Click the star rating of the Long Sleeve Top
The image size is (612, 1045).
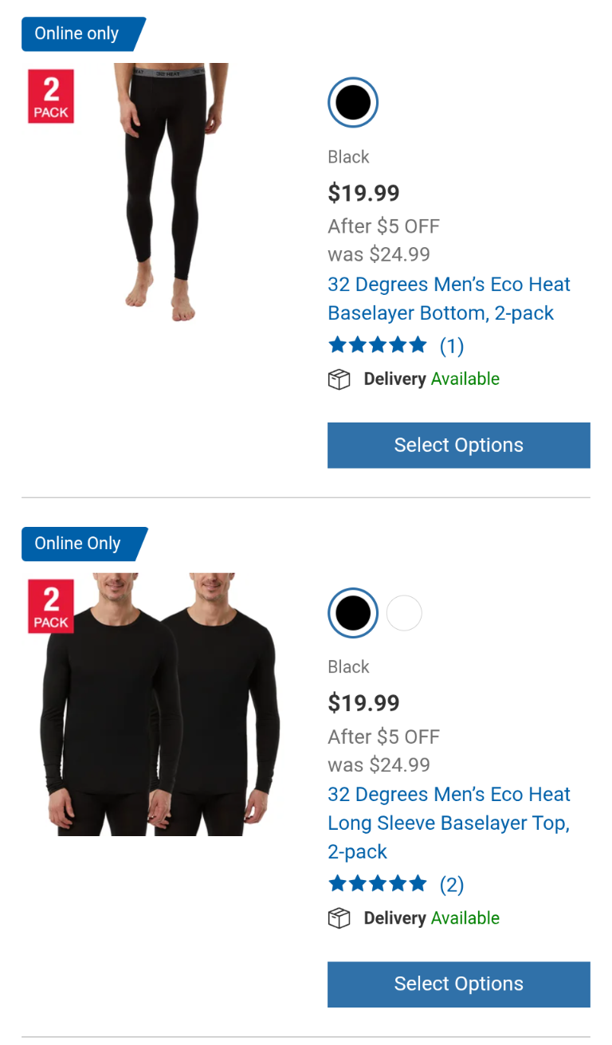pos(378,884)
